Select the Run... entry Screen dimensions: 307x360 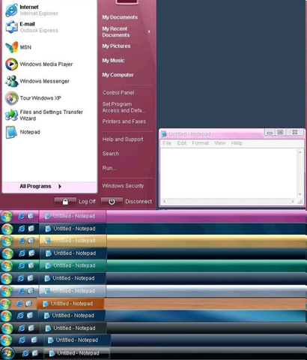click(x=109, y=168)
